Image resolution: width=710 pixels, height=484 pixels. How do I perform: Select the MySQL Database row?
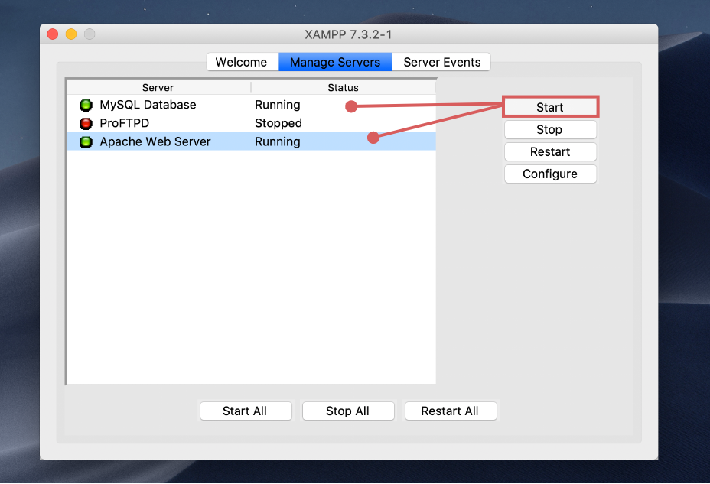pos(148,105)
